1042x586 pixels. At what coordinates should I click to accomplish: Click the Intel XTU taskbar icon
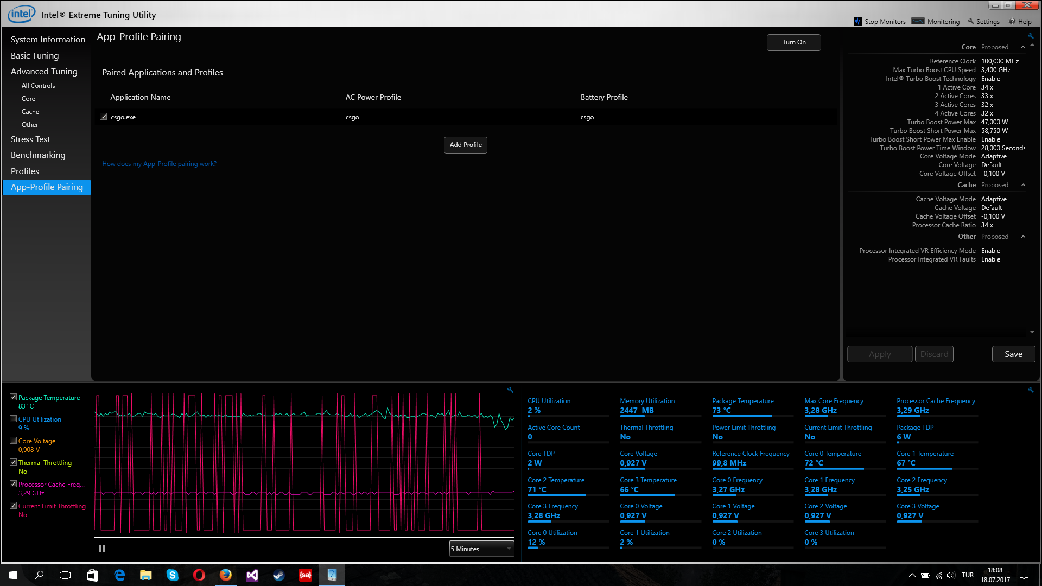click(x=332, y=575)
